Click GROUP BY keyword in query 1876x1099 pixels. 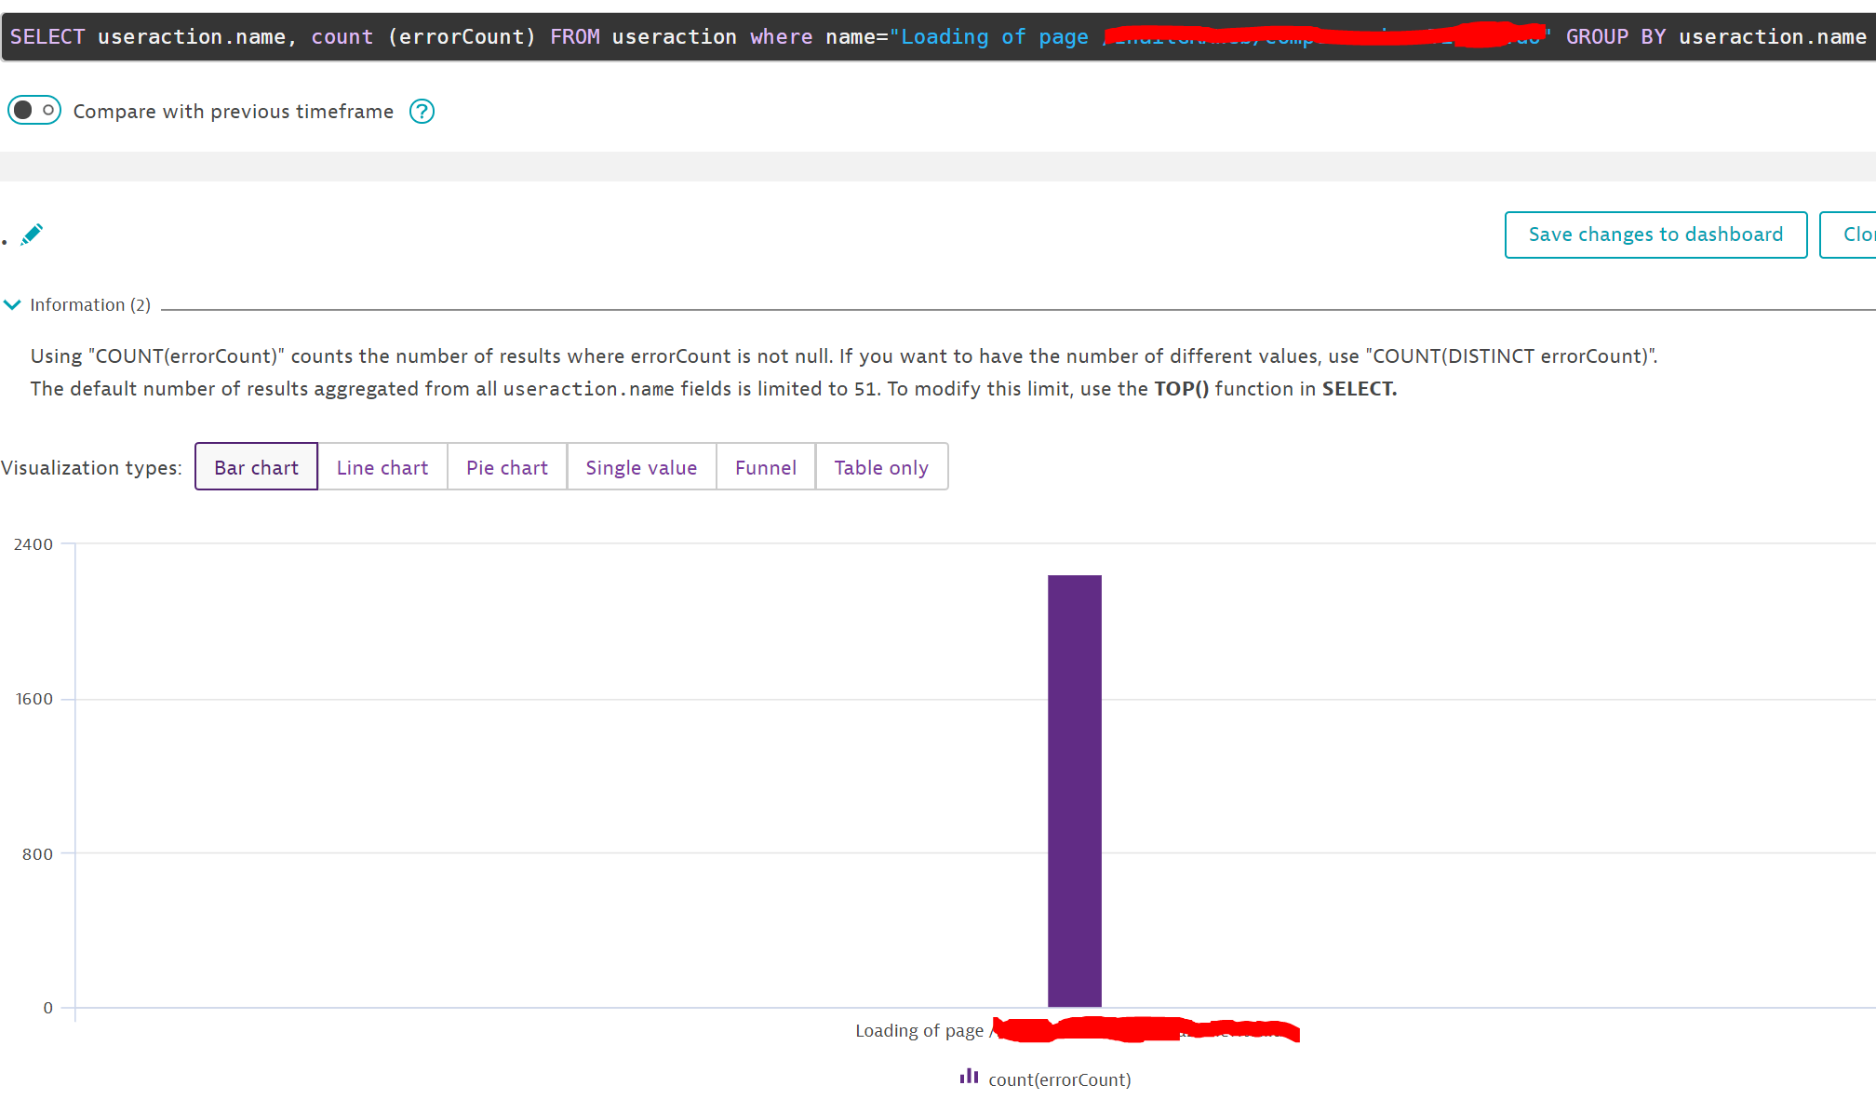1615,37
